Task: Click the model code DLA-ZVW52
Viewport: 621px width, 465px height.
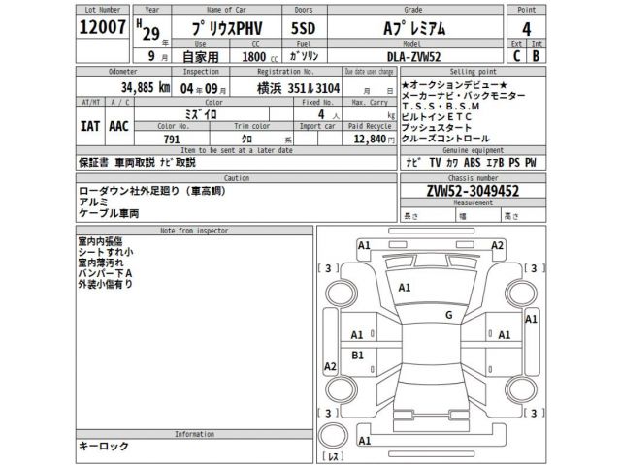Action: (413, 57)
